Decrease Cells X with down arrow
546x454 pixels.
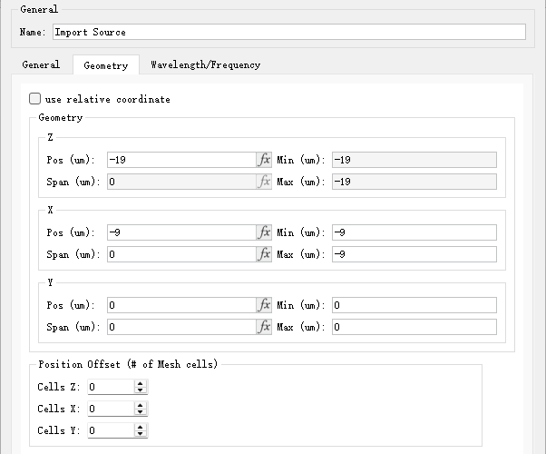[140, 412]
